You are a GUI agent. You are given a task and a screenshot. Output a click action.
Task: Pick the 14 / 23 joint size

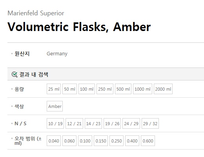pyautogui.click(x=93, y=124)
